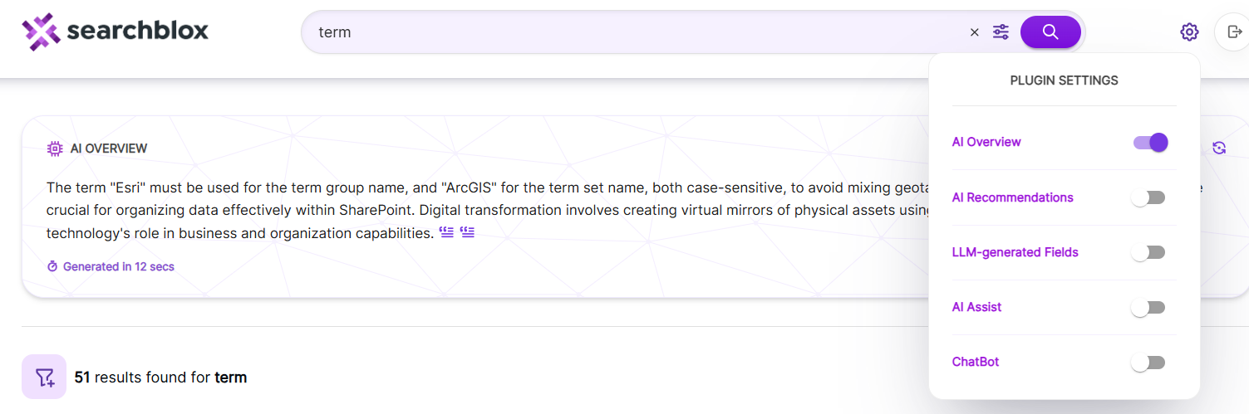The width and height of the screenshot is (1249, 414).
Task: Disable the AI Overview toggle
Action: (1150, 143)
